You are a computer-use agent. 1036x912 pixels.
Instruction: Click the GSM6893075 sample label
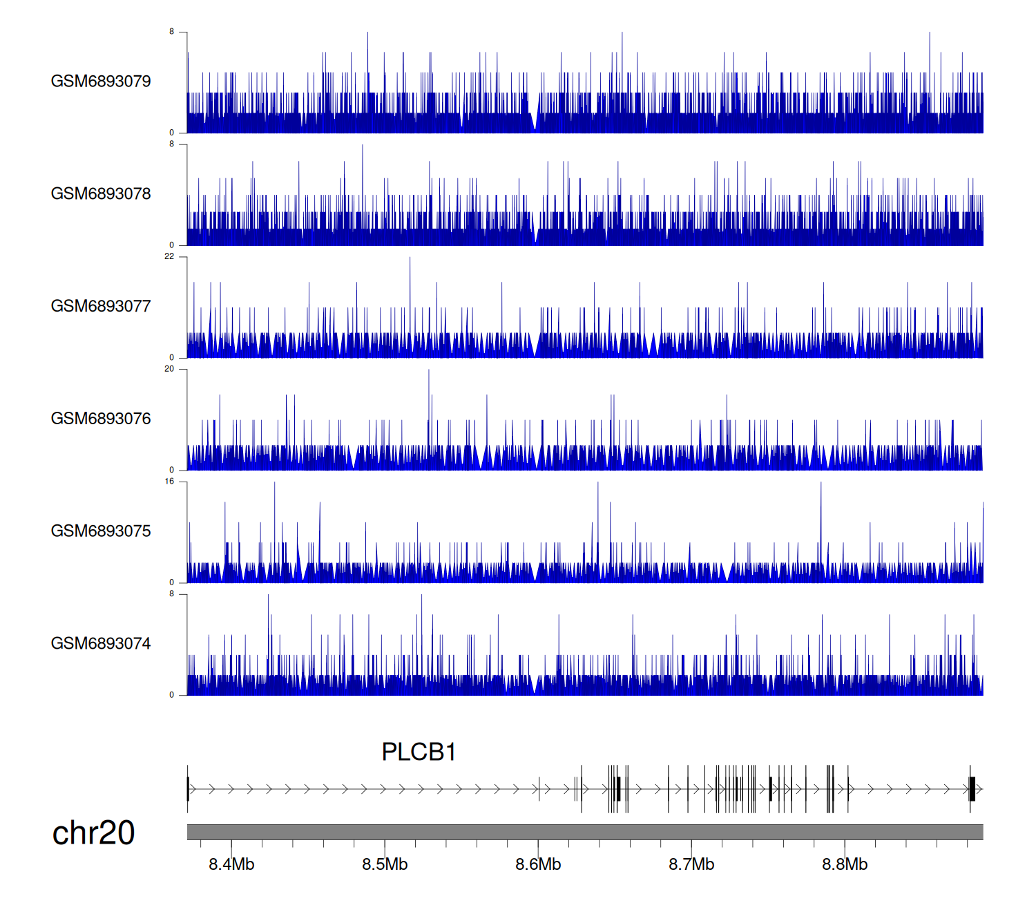101,531
